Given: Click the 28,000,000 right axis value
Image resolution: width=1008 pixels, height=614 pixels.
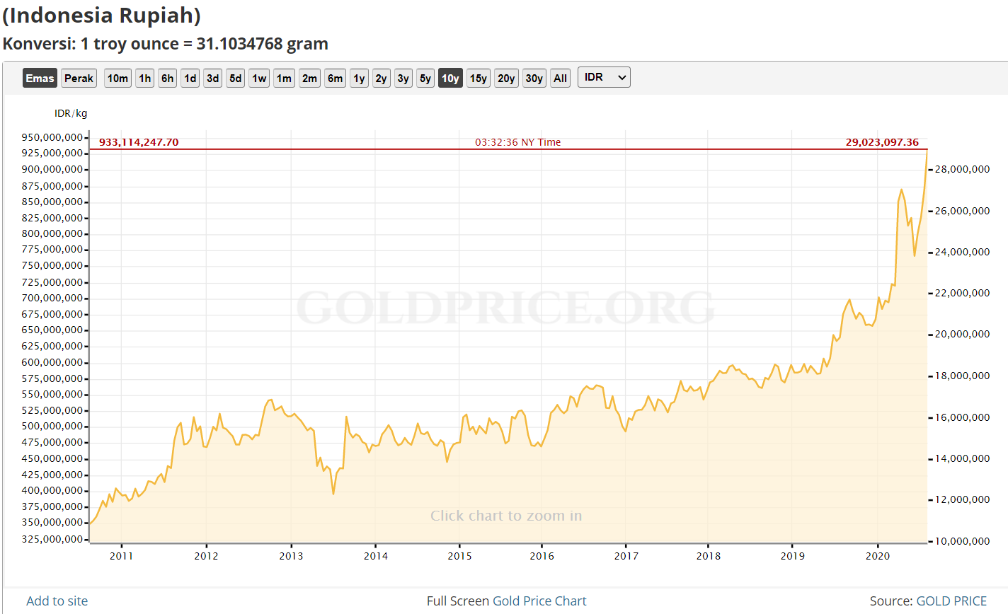Looking at the screenshot, I should pyautogui.click(x=962, y=170).
